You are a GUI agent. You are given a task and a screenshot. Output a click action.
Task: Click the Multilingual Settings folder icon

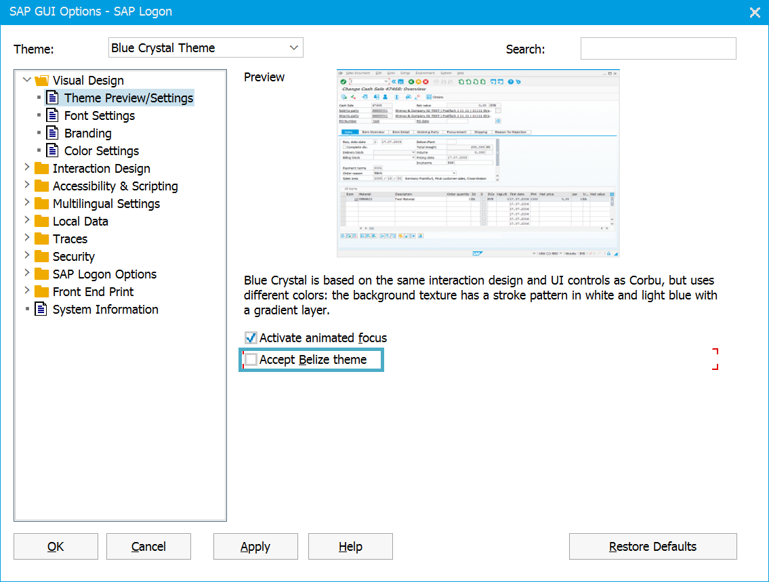pos(42,203)
